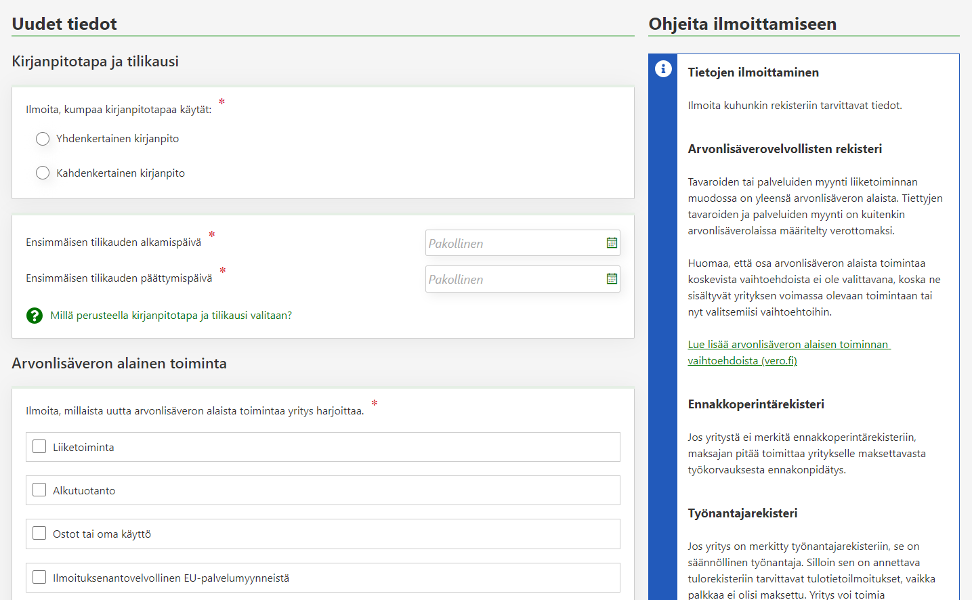Viewport: 972px width, 600px height.
Task: Click the green question mark help icon
Action: pyautogui.click(x=35, y=316)
